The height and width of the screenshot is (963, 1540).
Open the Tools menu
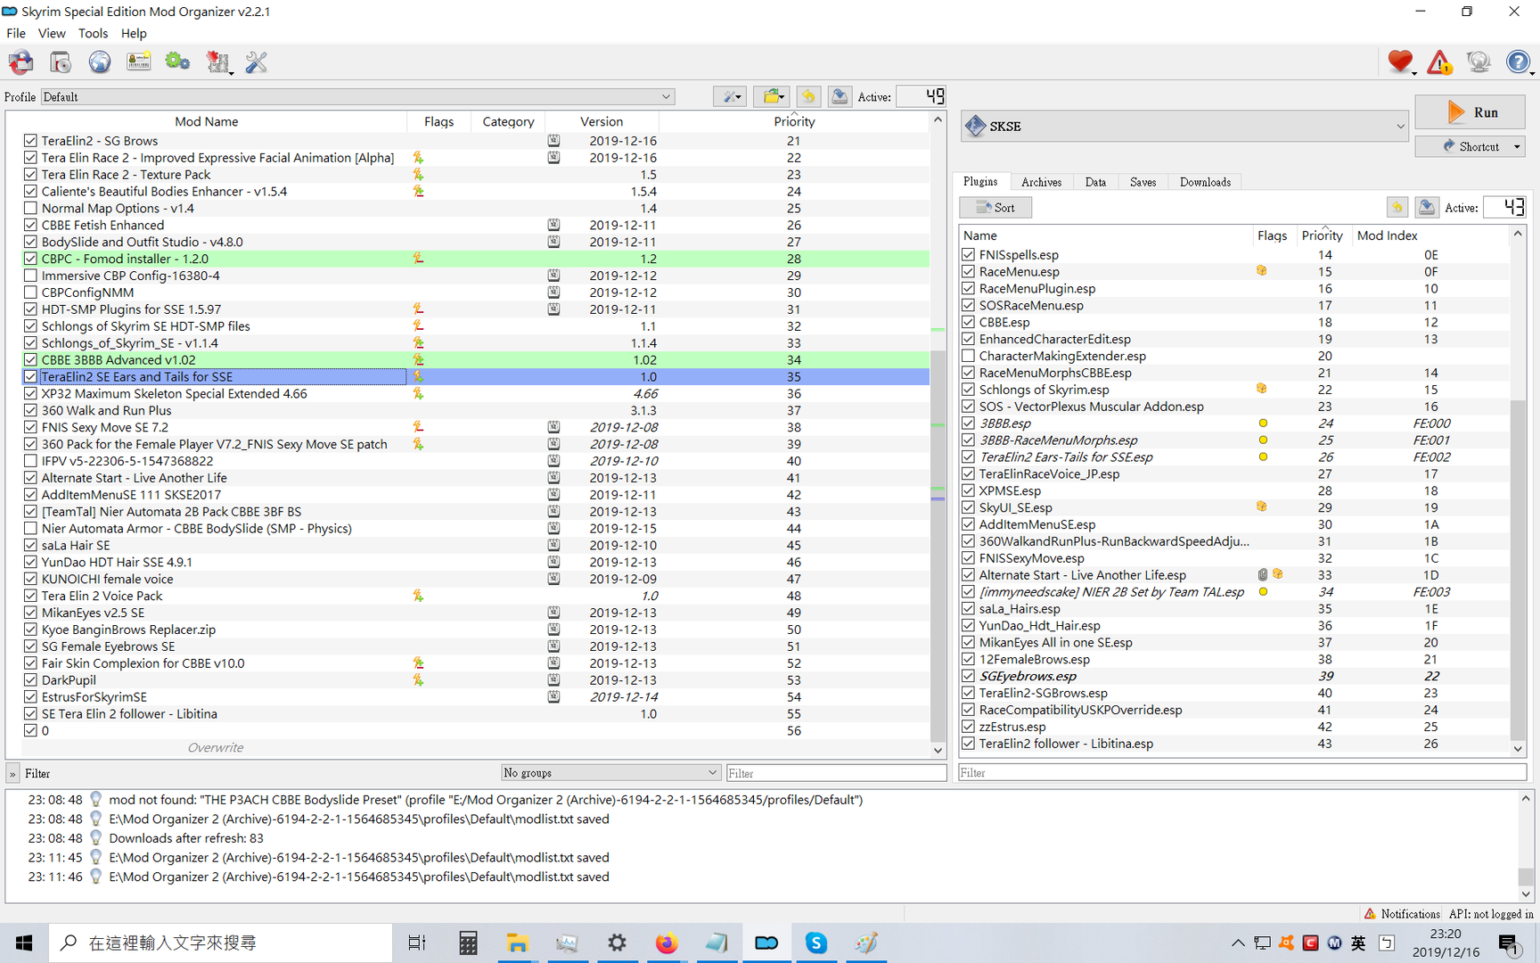[x=93, y=33]
